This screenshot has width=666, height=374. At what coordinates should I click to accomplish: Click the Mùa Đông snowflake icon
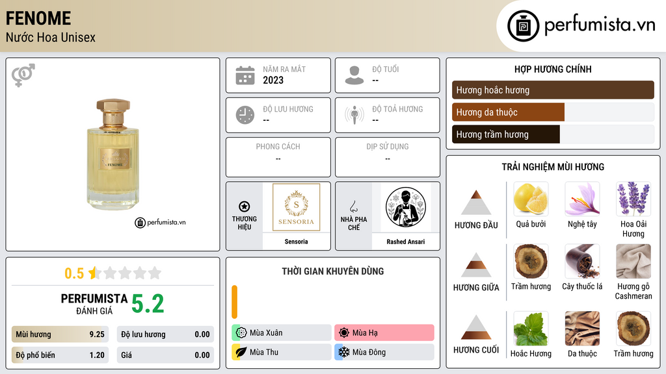344,352
